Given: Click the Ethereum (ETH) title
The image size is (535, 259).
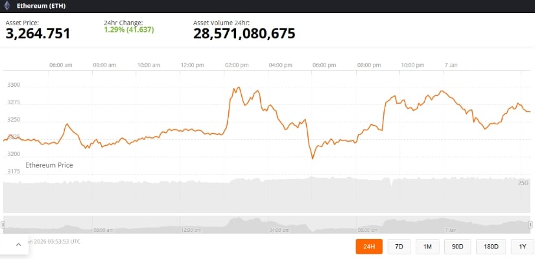Looking at the screenshot, I should pyautogui.click(x=41, y=5).
